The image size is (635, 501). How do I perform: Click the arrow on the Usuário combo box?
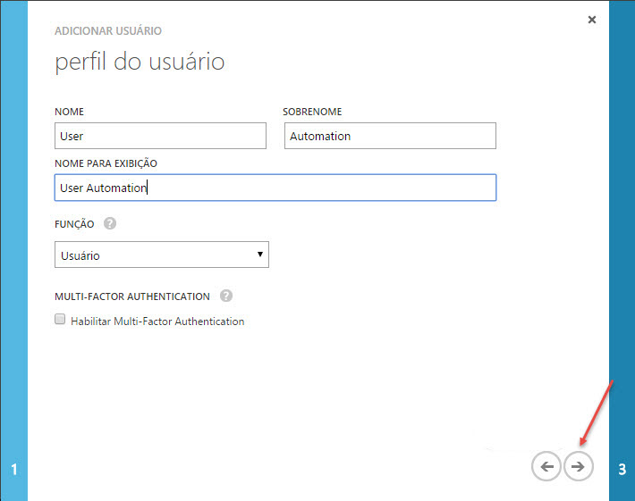click(259, 255)
